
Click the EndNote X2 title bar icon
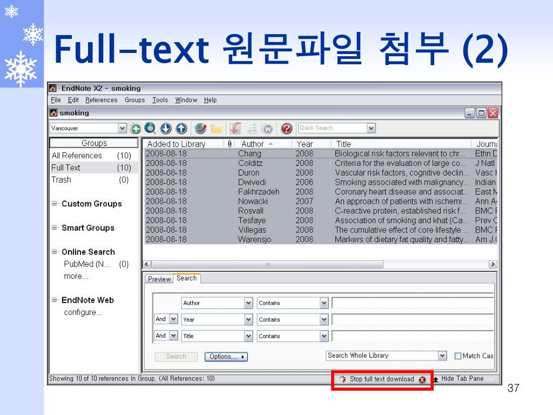(x=52, y=88)
